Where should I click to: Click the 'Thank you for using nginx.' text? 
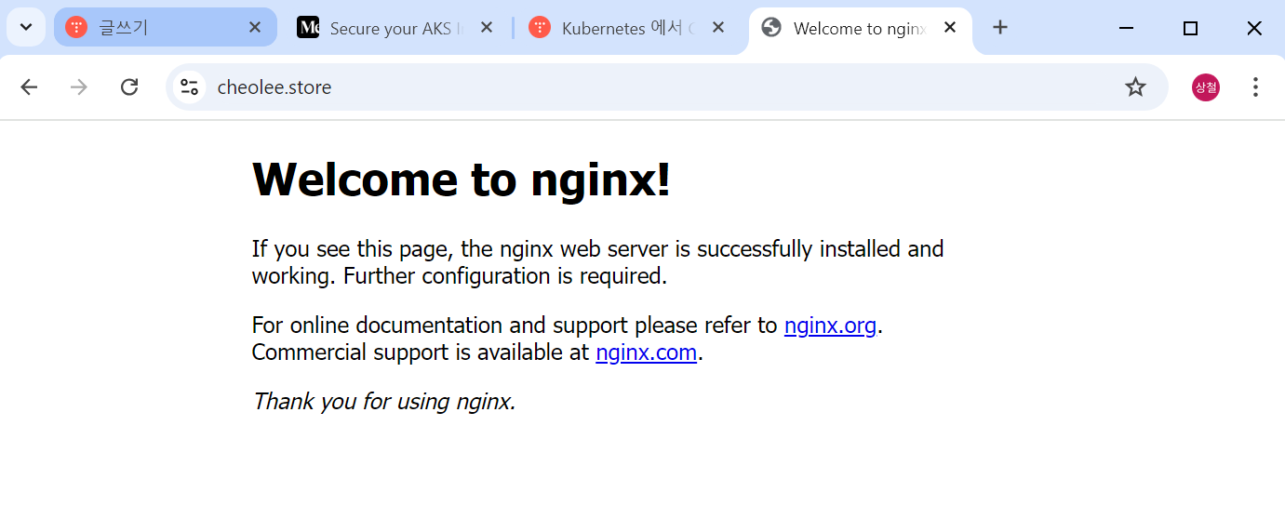383,402
